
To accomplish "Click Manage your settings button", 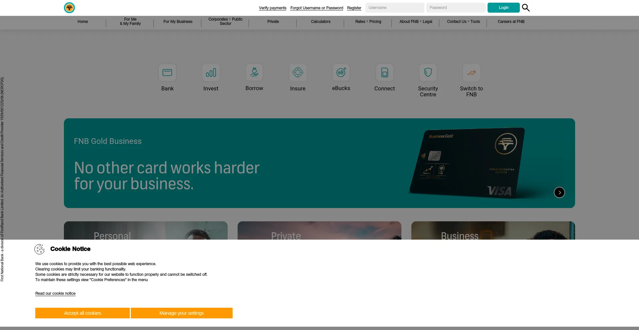I will coord(181,313).
